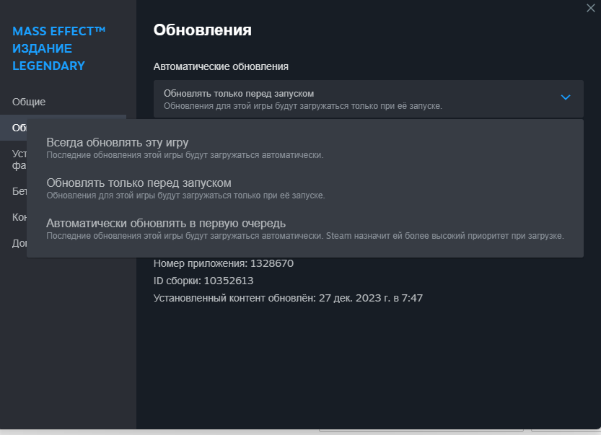Click the build ID 10352613 line
The width and height of the screenshot is (601, 435).
tap(203, 281)
